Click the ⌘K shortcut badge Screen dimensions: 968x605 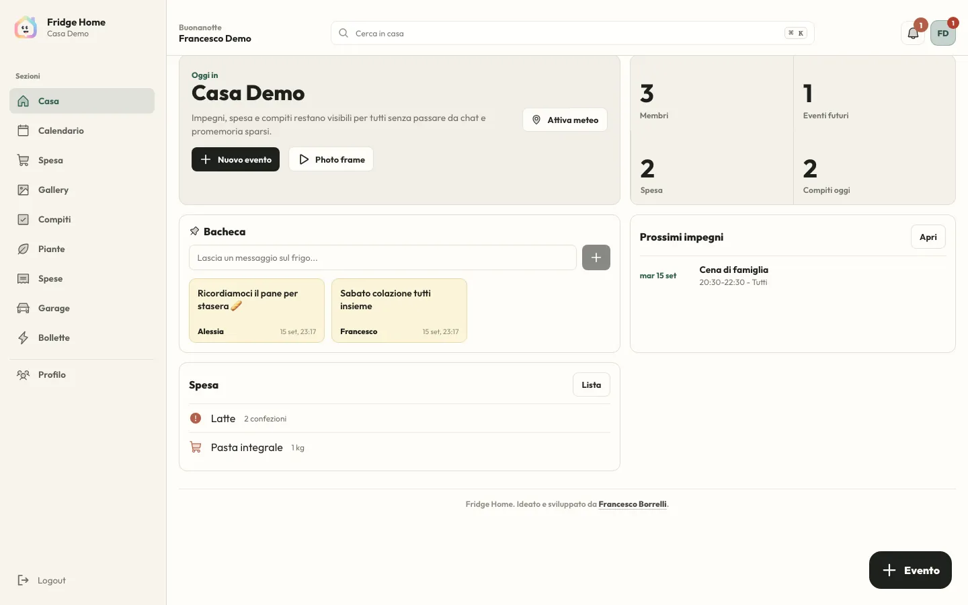796,33
